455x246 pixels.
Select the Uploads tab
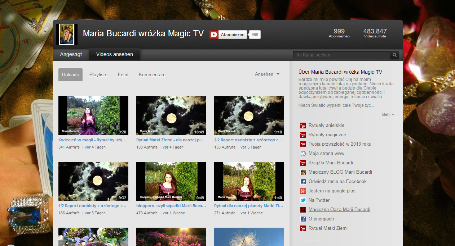point(70,75)
